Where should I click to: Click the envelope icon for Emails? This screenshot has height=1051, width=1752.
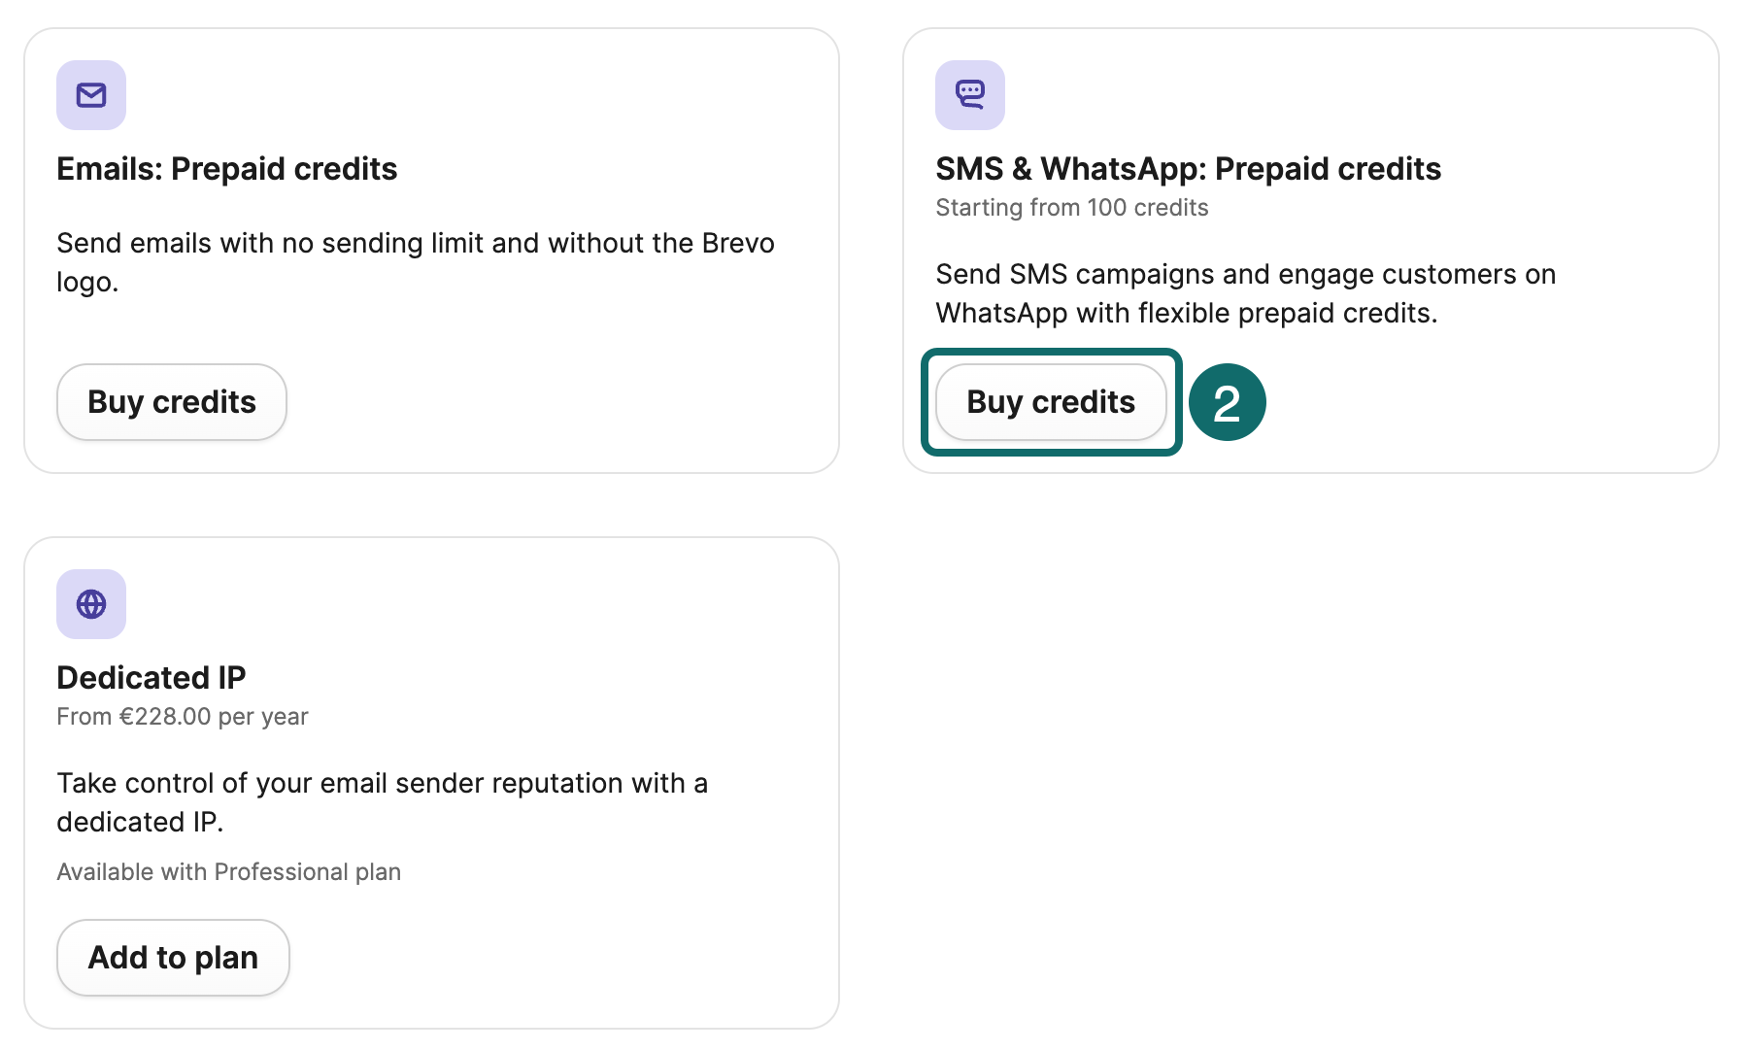[91, 95]
